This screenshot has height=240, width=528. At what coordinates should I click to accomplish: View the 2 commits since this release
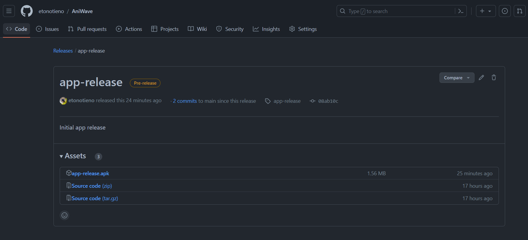[x=185, y=101]
